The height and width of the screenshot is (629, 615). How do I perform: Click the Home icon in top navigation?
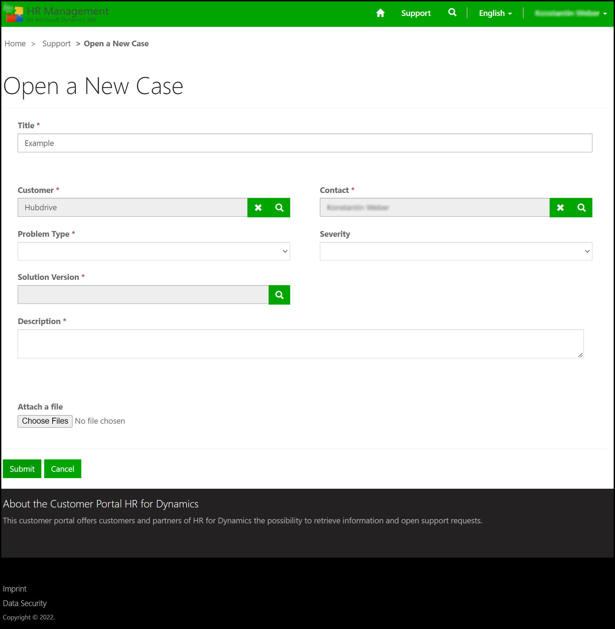click(380, 13)
